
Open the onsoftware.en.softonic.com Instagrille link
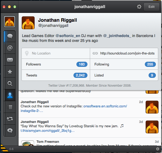coord(74,108)
